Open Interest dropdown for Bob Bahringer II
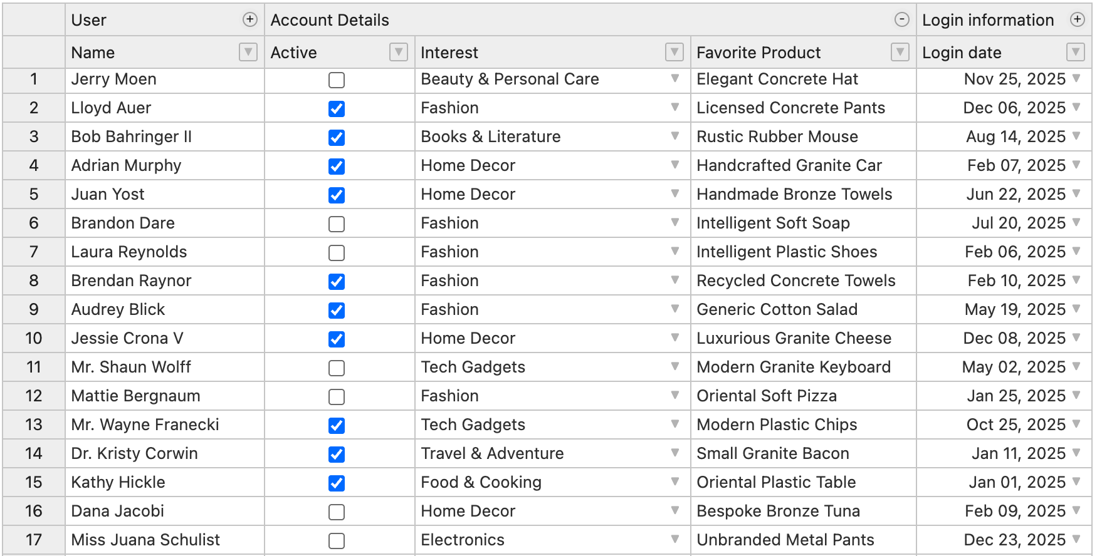The height and width of the screenshot is (556, 1097). (x=675, y=136)
